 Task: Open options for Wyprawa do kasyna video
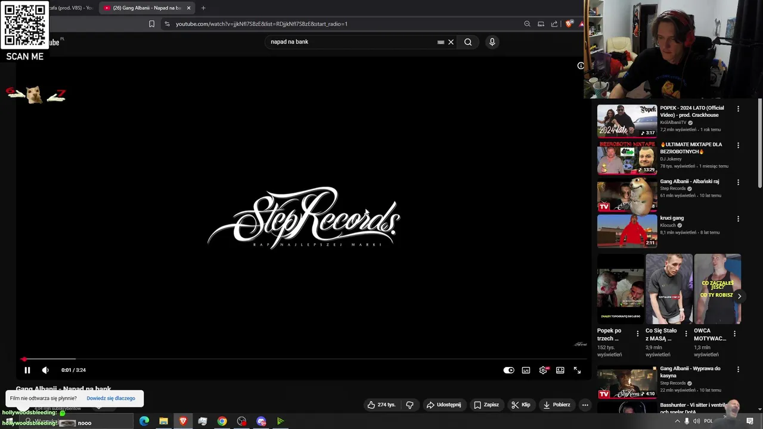click(x=738, y=369)
